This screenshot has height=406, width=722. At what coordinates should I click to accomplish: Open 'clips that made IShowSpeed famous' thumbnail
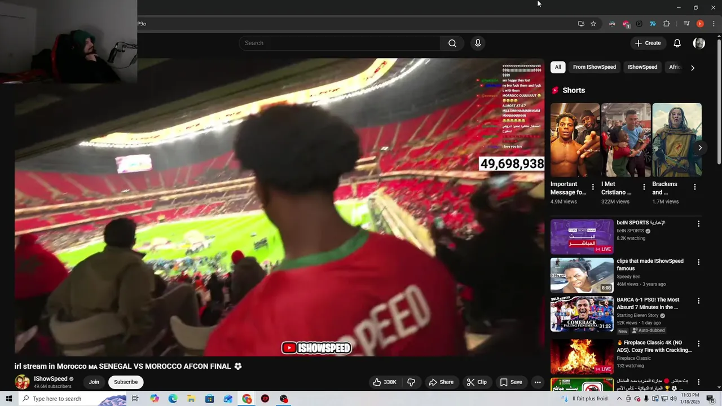(582, 275)
